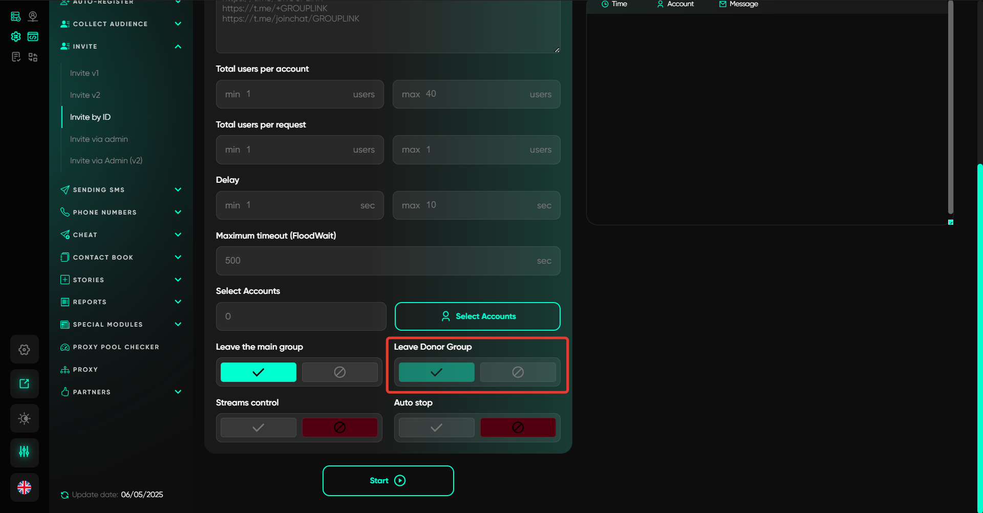Click the equalizer sliders icon button
Screen dimensions: 983x513
click(x=24, y=452)
